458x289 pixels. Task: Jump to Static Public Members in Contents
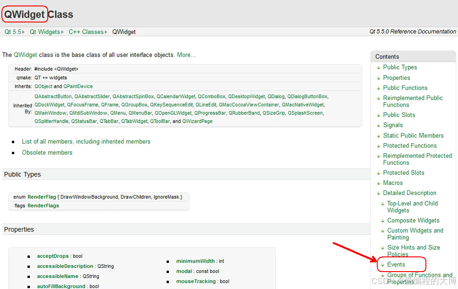pos(413,135)
